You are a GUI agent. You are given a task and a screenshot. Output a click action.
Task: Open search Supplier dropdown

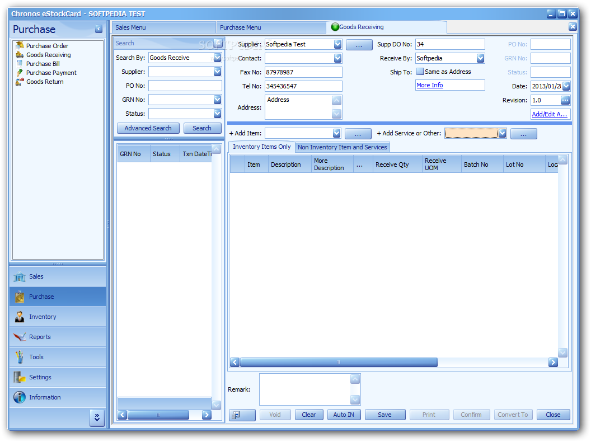tap(217, 72)
